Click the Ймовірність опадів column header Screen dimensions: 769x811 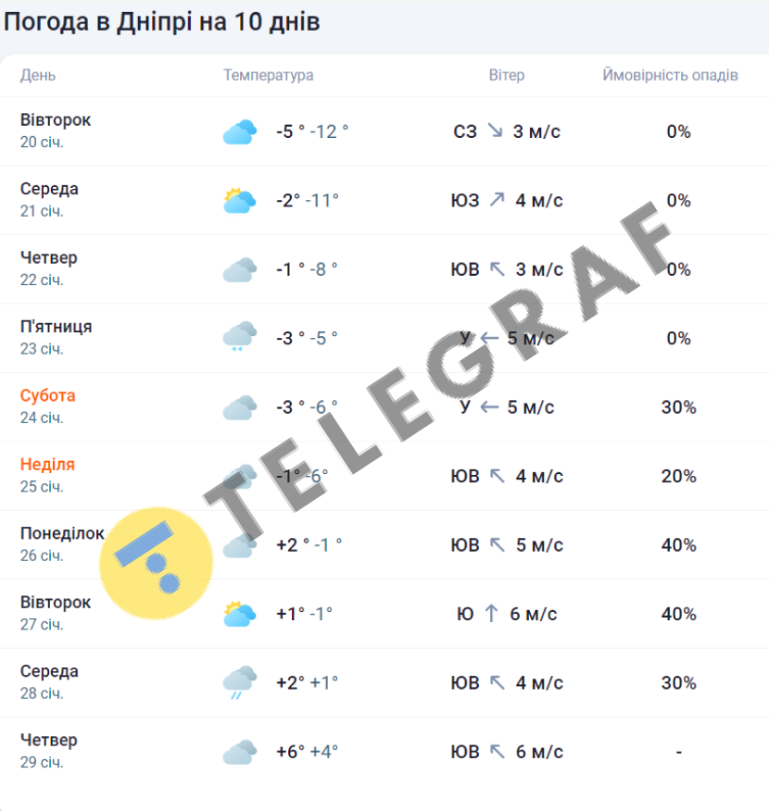pos(670,75)
